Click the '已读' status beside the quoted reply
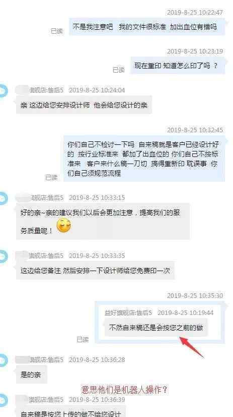Screen dimensions: 233x417 click(x=83, y=340)
